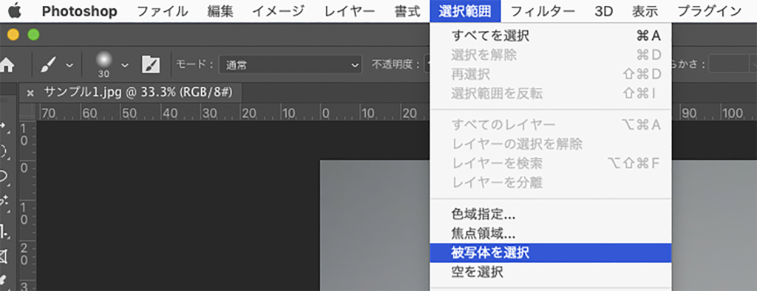This screenshot has width=757, height=291.
Task: Open the Brush tool preset picker
Action: pos(49,64)
